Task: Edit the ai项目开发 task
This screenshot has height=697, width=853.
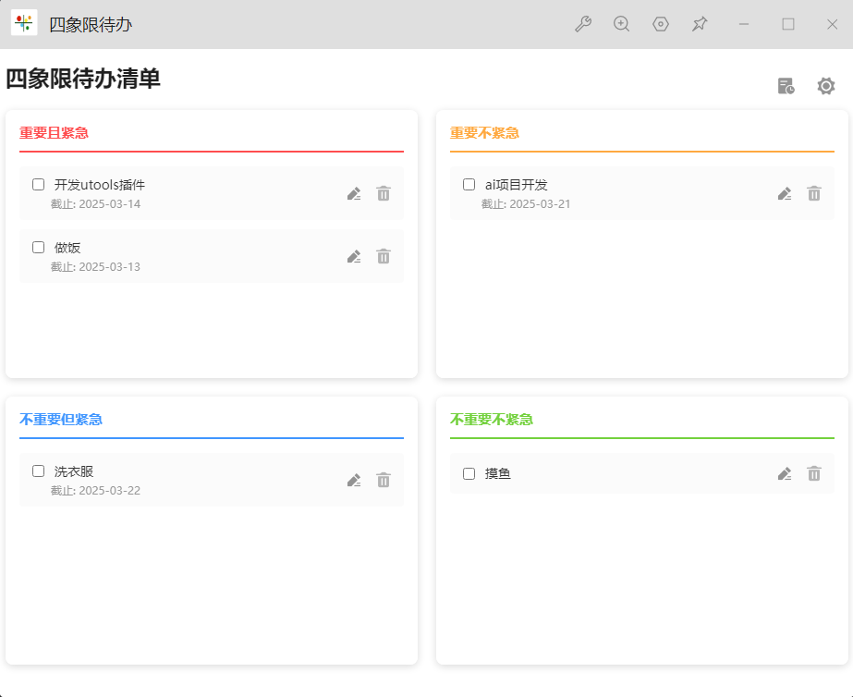Action: click(785, 194)
